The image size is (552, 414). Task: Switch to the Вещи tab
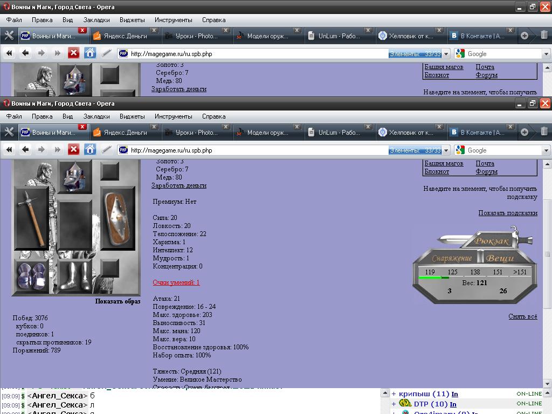(x=500, y=259)
